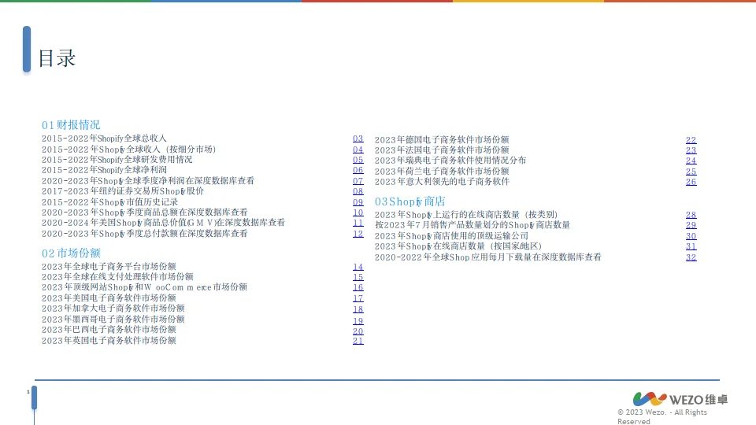Select the 02 市场份额 section heading

coord(71,253)
